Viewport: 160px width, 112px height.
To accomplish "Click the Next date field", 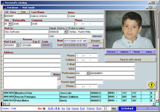I will click(x=75, y=41).
